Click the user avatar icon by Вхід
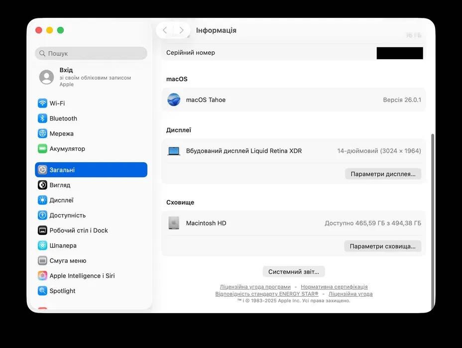Image resolution: width=462 pixels, height=348 pixels. click(x=47, y=77)
